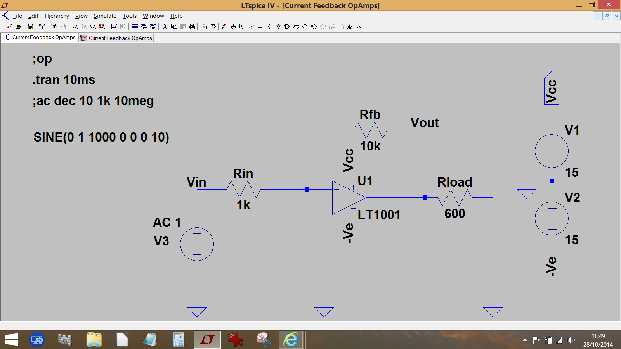The width and height of the screenshot is (621, 349).
Task: Open the Windows Start button
Action: pyautogui.click(x=12, y=340)
